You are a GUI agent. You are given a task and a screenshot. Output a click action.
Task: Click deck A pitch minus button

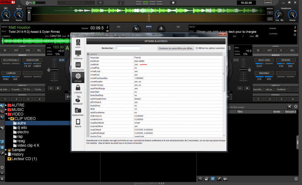tap(51, 88)
